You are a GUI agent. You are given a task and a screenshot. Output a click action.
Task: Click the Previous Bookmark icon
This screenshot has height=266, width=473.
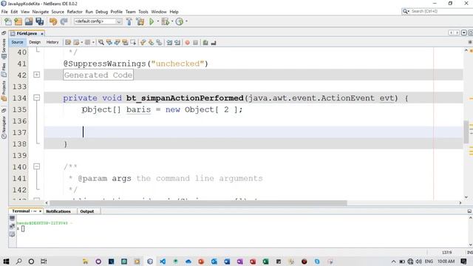point(143,43)
